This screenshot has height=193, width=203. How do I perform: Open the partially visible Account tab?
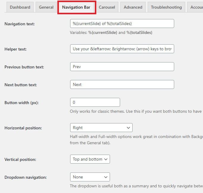click(x=196, y=7)
